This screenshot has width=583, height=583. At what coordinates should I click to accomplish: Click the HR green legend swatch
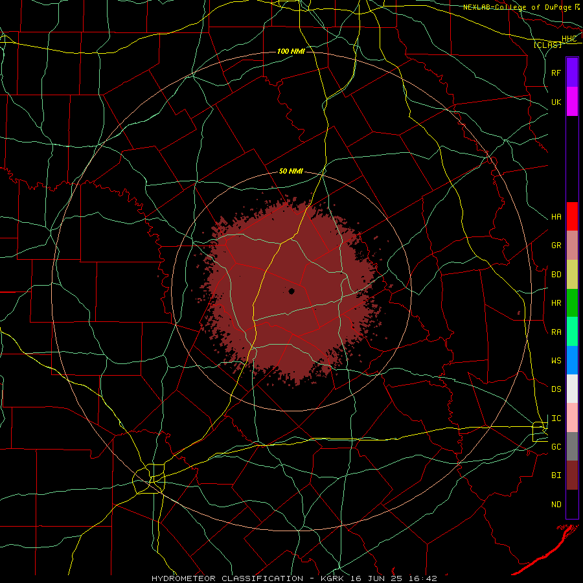click(x=572, y=303)
